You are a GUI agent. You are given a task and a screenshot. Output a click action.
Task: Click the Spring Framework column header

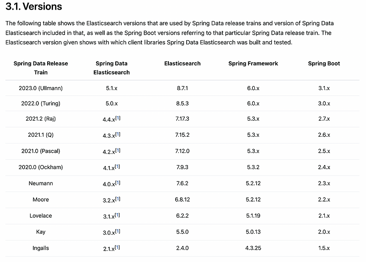coord(253,64)
